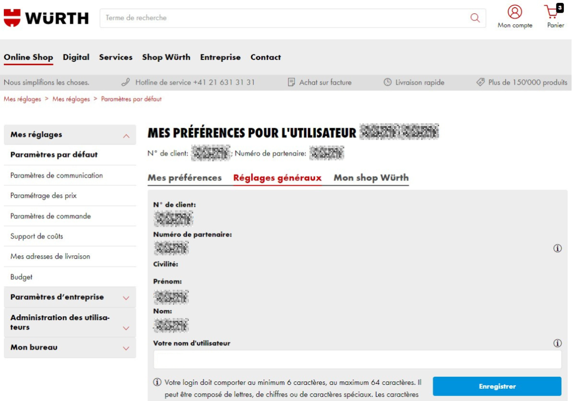
Task: Click info icon before login requirements text
Action: click(157, 382)
